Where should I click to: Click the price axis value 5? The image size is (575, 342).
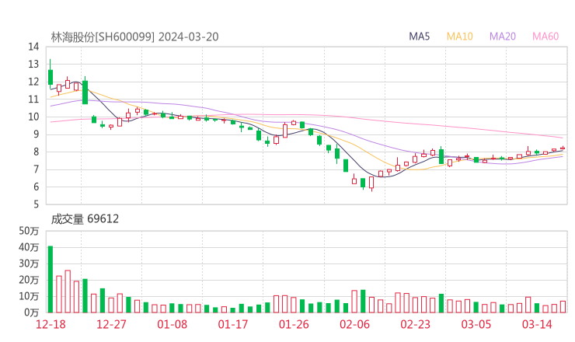[x=36, y=204]
